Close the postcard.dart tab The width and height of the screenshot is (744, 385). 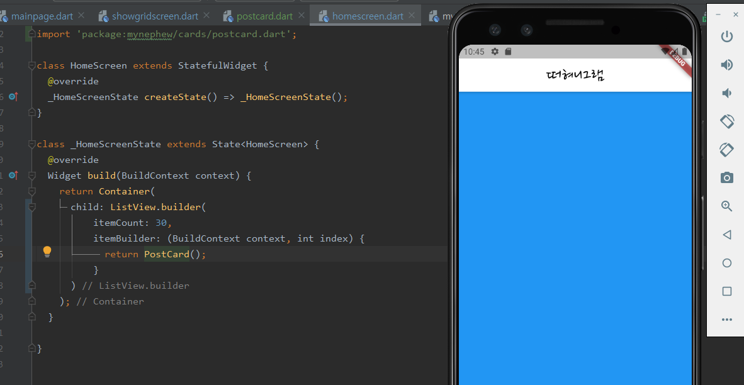coord(301,16)
